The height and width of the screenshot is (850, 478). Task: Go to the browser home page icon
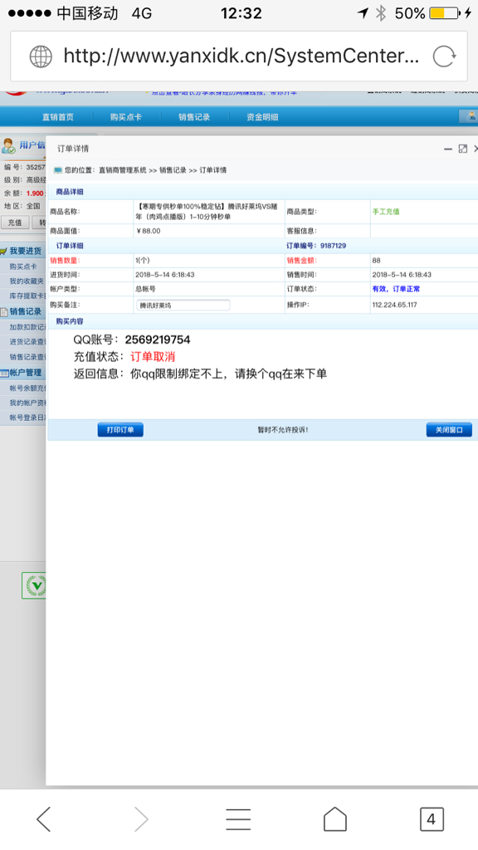click(335, 818)
